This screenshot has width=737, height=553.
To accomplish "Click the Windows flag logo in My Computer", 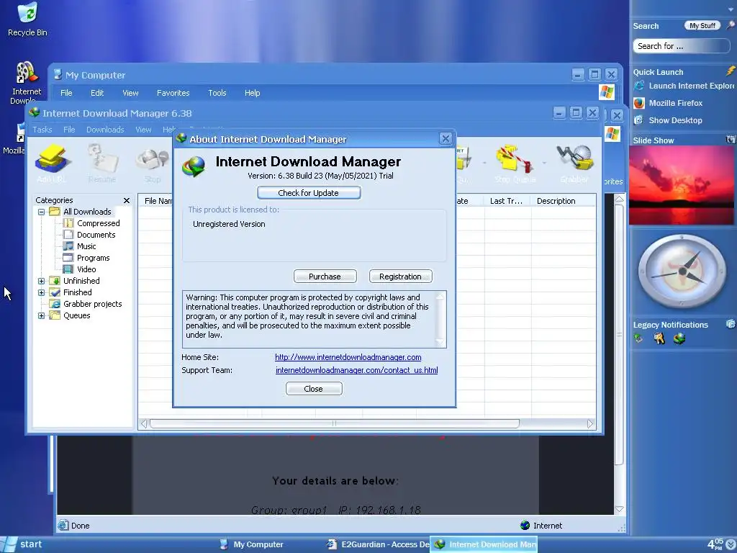I will coord(606,91).
